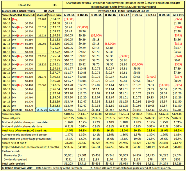
Task: Click the '$176.54' share price for Q1-19
Action: pyautogui.click(x=55, y=89)
